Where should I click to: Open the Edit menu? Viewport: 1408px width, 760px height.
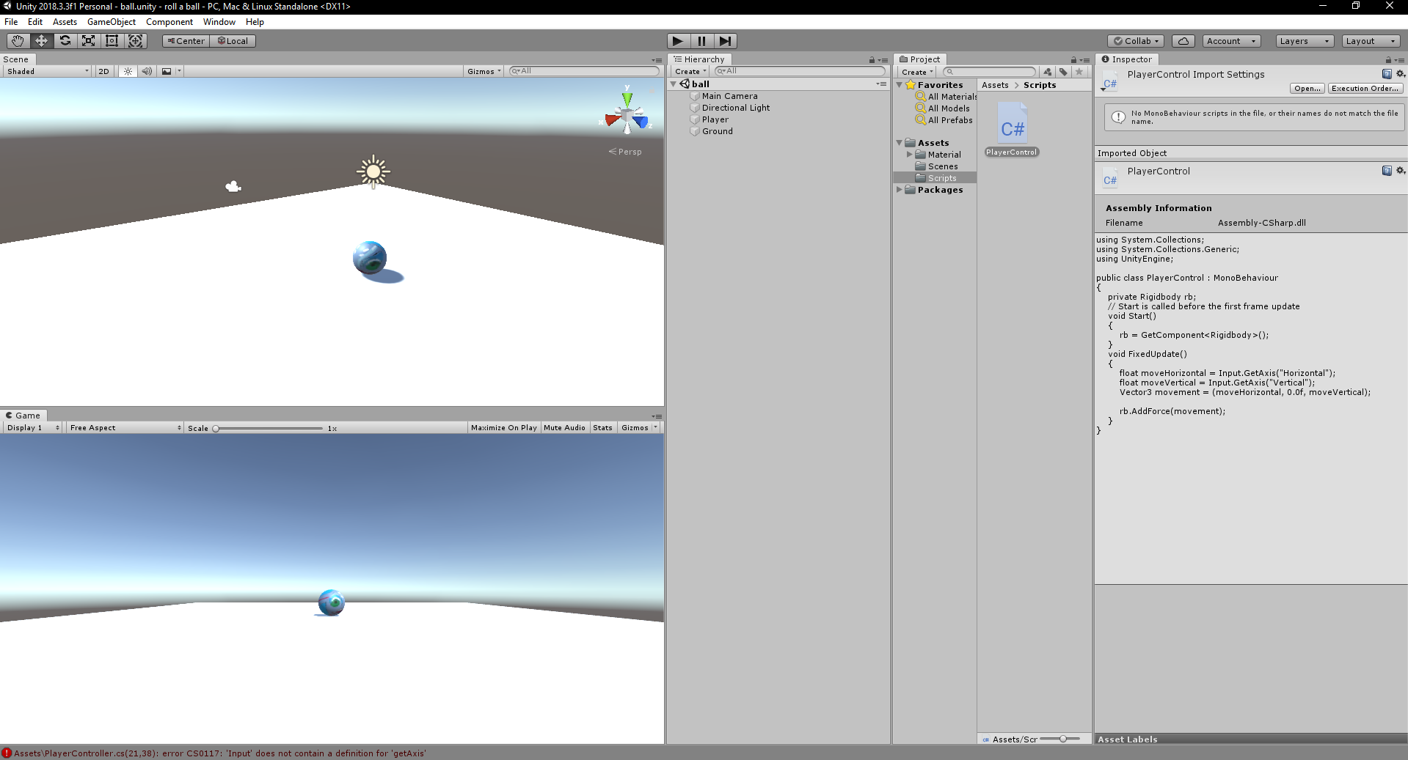click(x=35, y=22)
